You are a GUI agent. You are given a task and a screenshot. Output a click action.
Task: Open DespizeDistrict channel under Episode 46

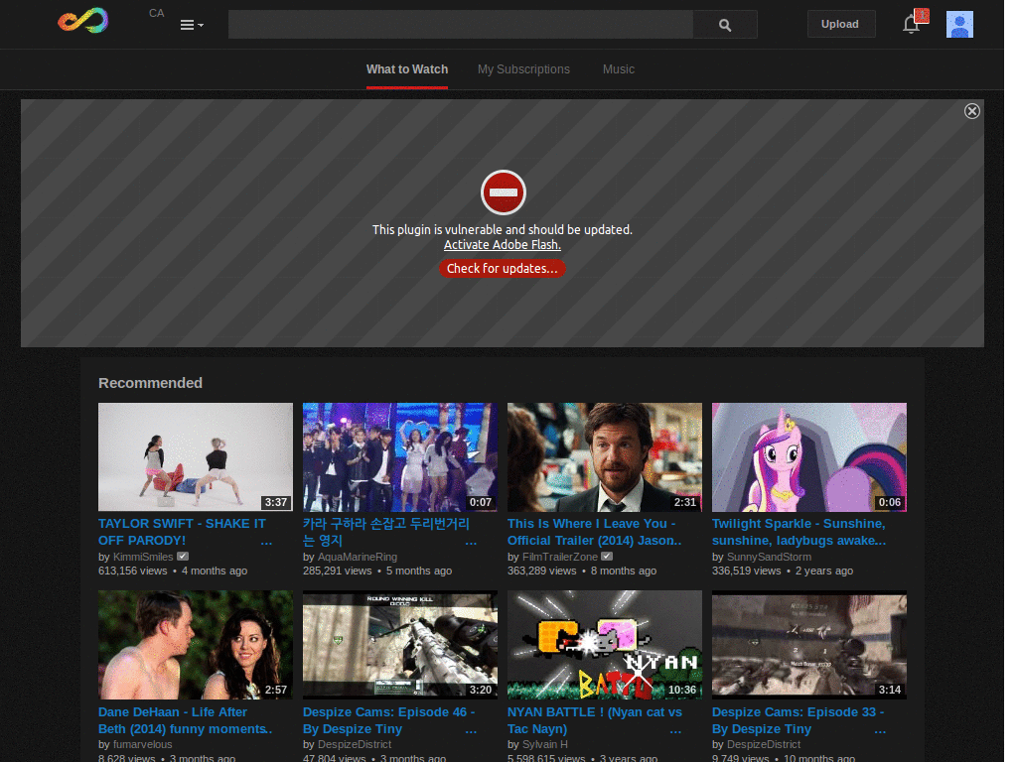click(355, 744)
